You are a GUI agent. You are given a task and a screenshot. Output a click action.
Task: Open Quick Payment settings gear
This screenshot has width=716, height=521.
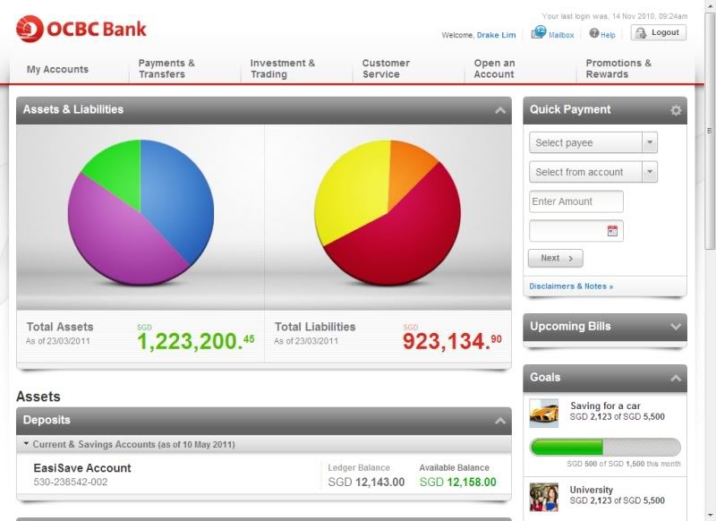[x=676, y=110]
